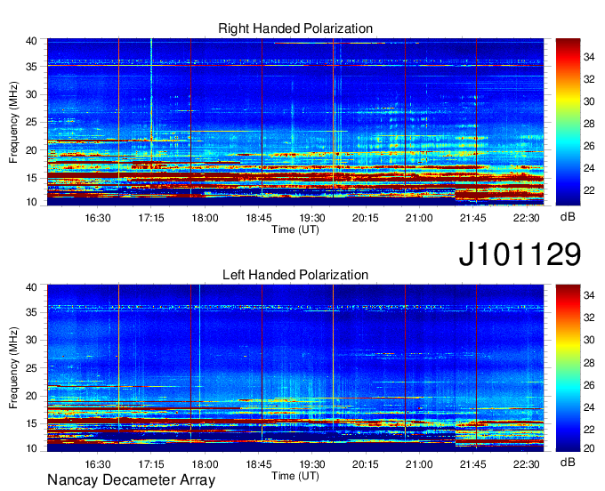Click the 35 MHz tick on Right Handed plot
605x491 pixels.
(x=32, y=67)
